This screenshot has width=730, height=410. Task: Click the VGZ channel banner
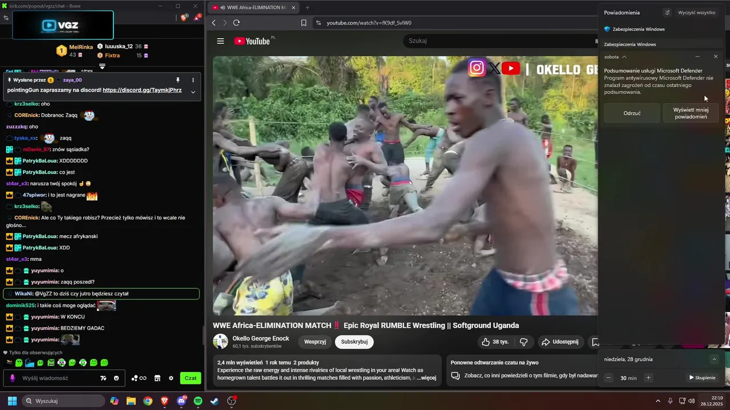click(63, 25)
